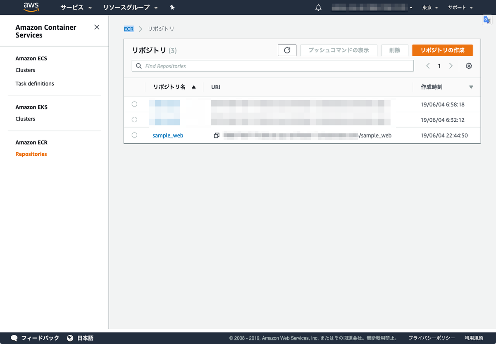Viewport: 496px width, 344px height.
Task: Select the repository created at 6:58:18
Action: [x=134, y=104]
